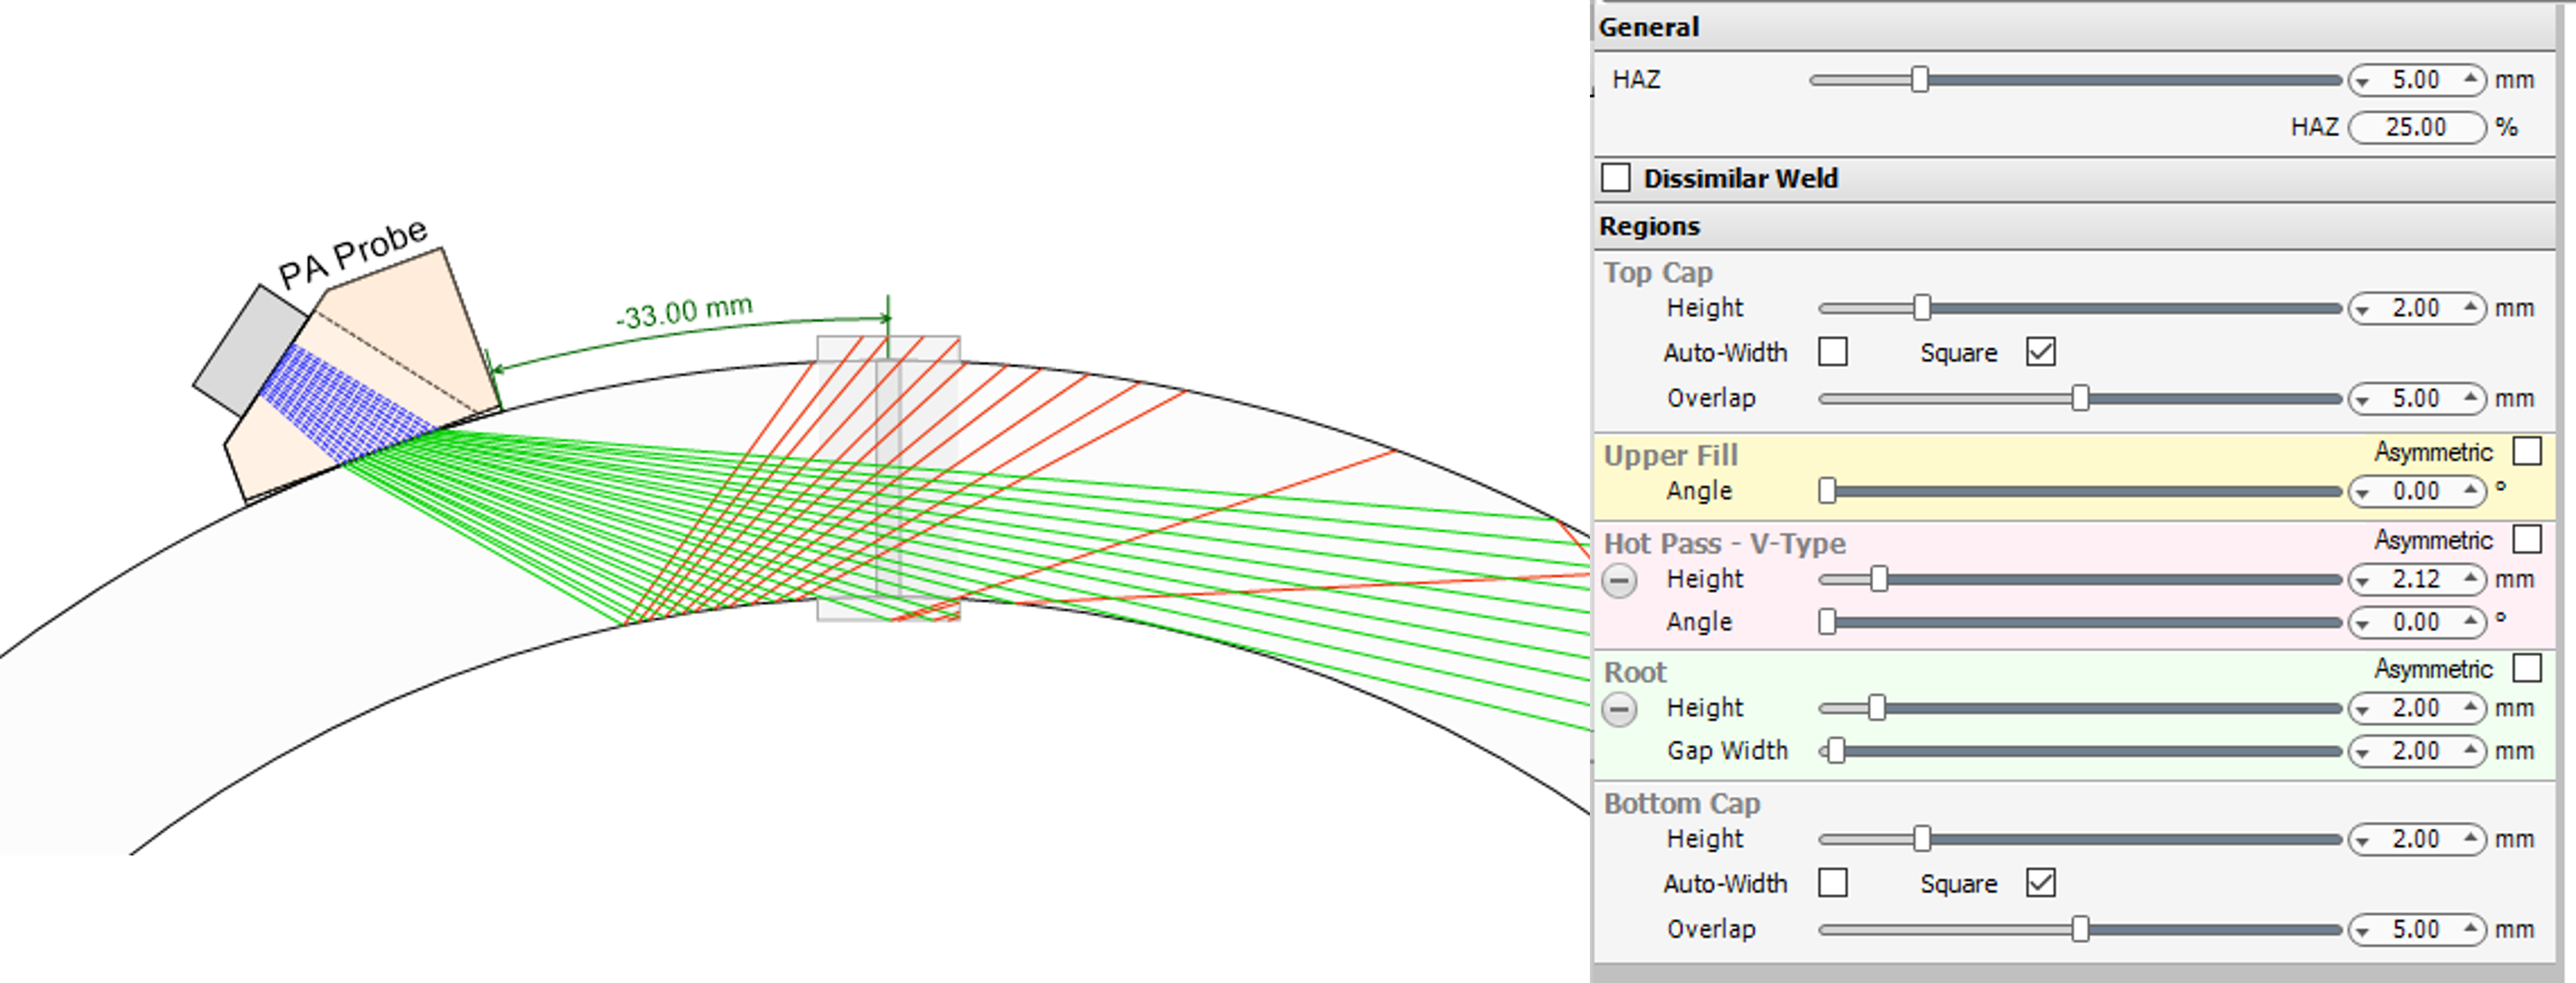Screen dimensions: 2576x983
Task: Decrease Hot Pass Height with down arrow
Action: [2363, 581]
